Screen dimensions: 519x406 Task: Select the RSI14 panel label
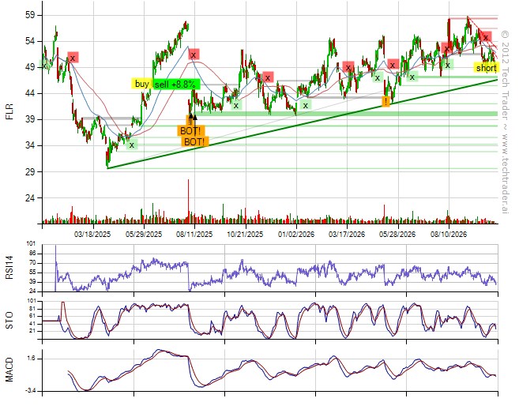9,268
